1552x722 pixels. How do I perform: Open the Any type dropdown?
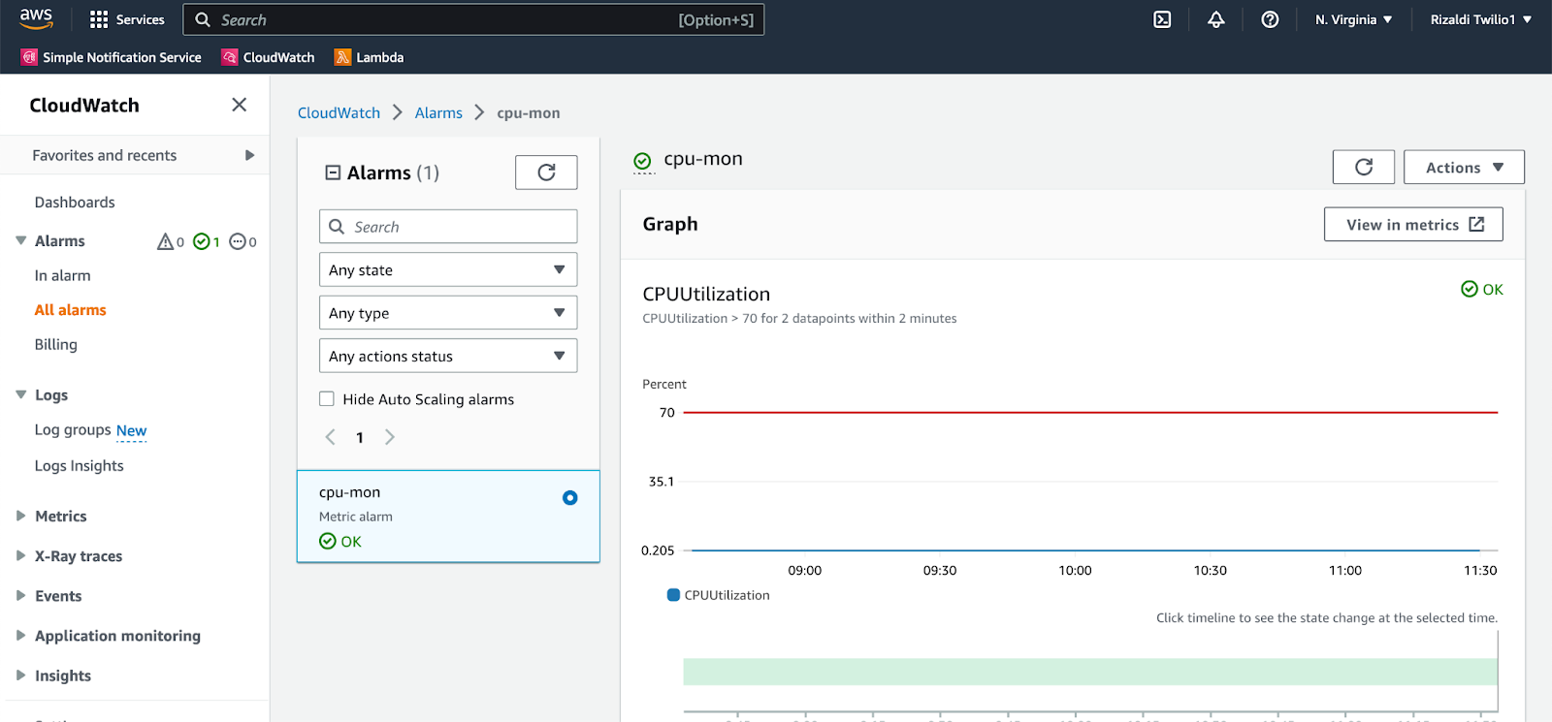tap(448, 312)
